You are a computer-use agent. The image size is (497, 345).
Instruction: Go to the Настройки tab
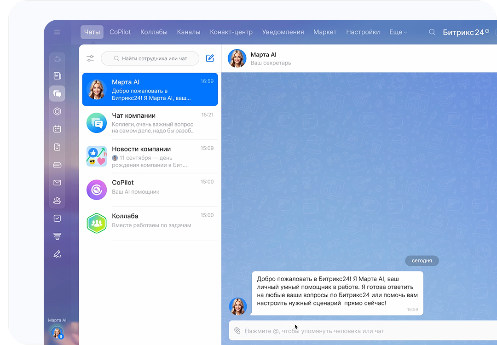(363, 32)
